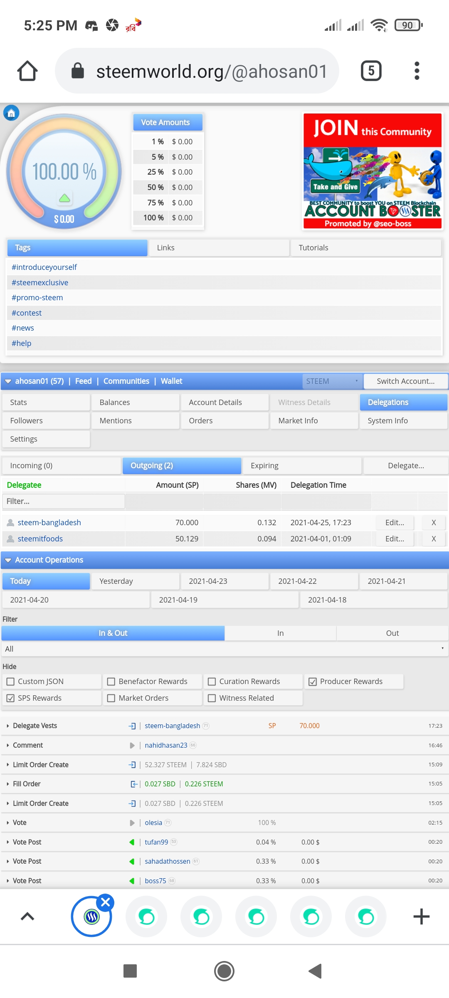
Task: Close the active Steem tab thumbnail
Action: (106, 902)
